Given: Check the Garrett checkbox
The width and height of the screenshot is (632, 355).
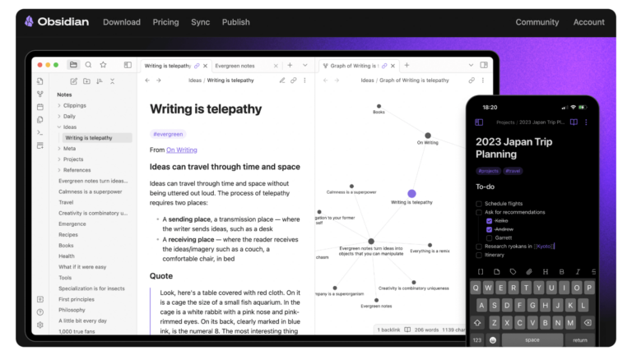Looking at the screenshot, I should (x=489, y=237).
